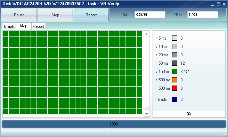Focus the LBA value field
The image size is (228, 137).
[150, 15]
